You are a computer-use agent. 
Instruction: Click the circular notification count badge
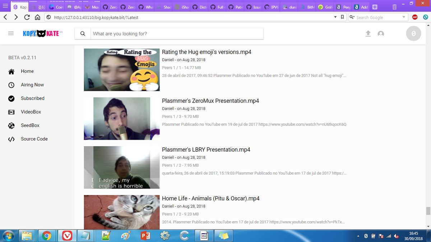click(413, 33)
